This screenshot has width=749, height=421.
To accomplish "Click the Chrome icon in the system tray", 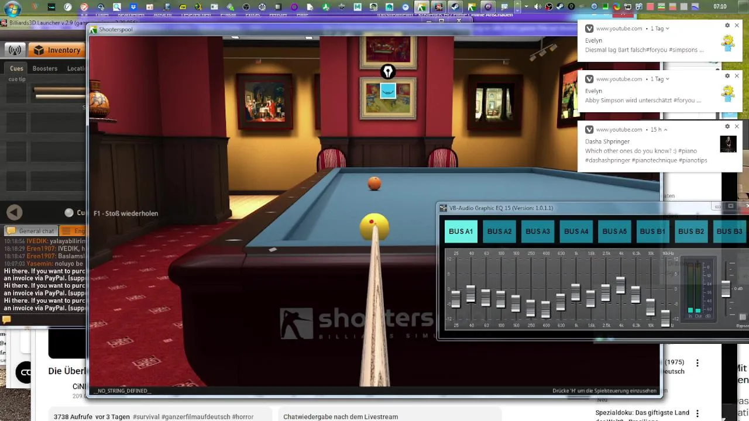I will click(x=617, y=7).
